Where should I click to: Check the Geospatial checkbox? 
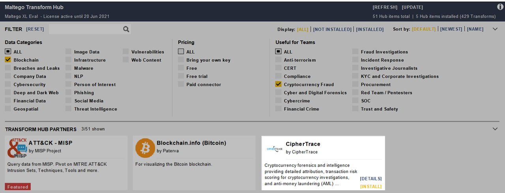tap(8, 109)
